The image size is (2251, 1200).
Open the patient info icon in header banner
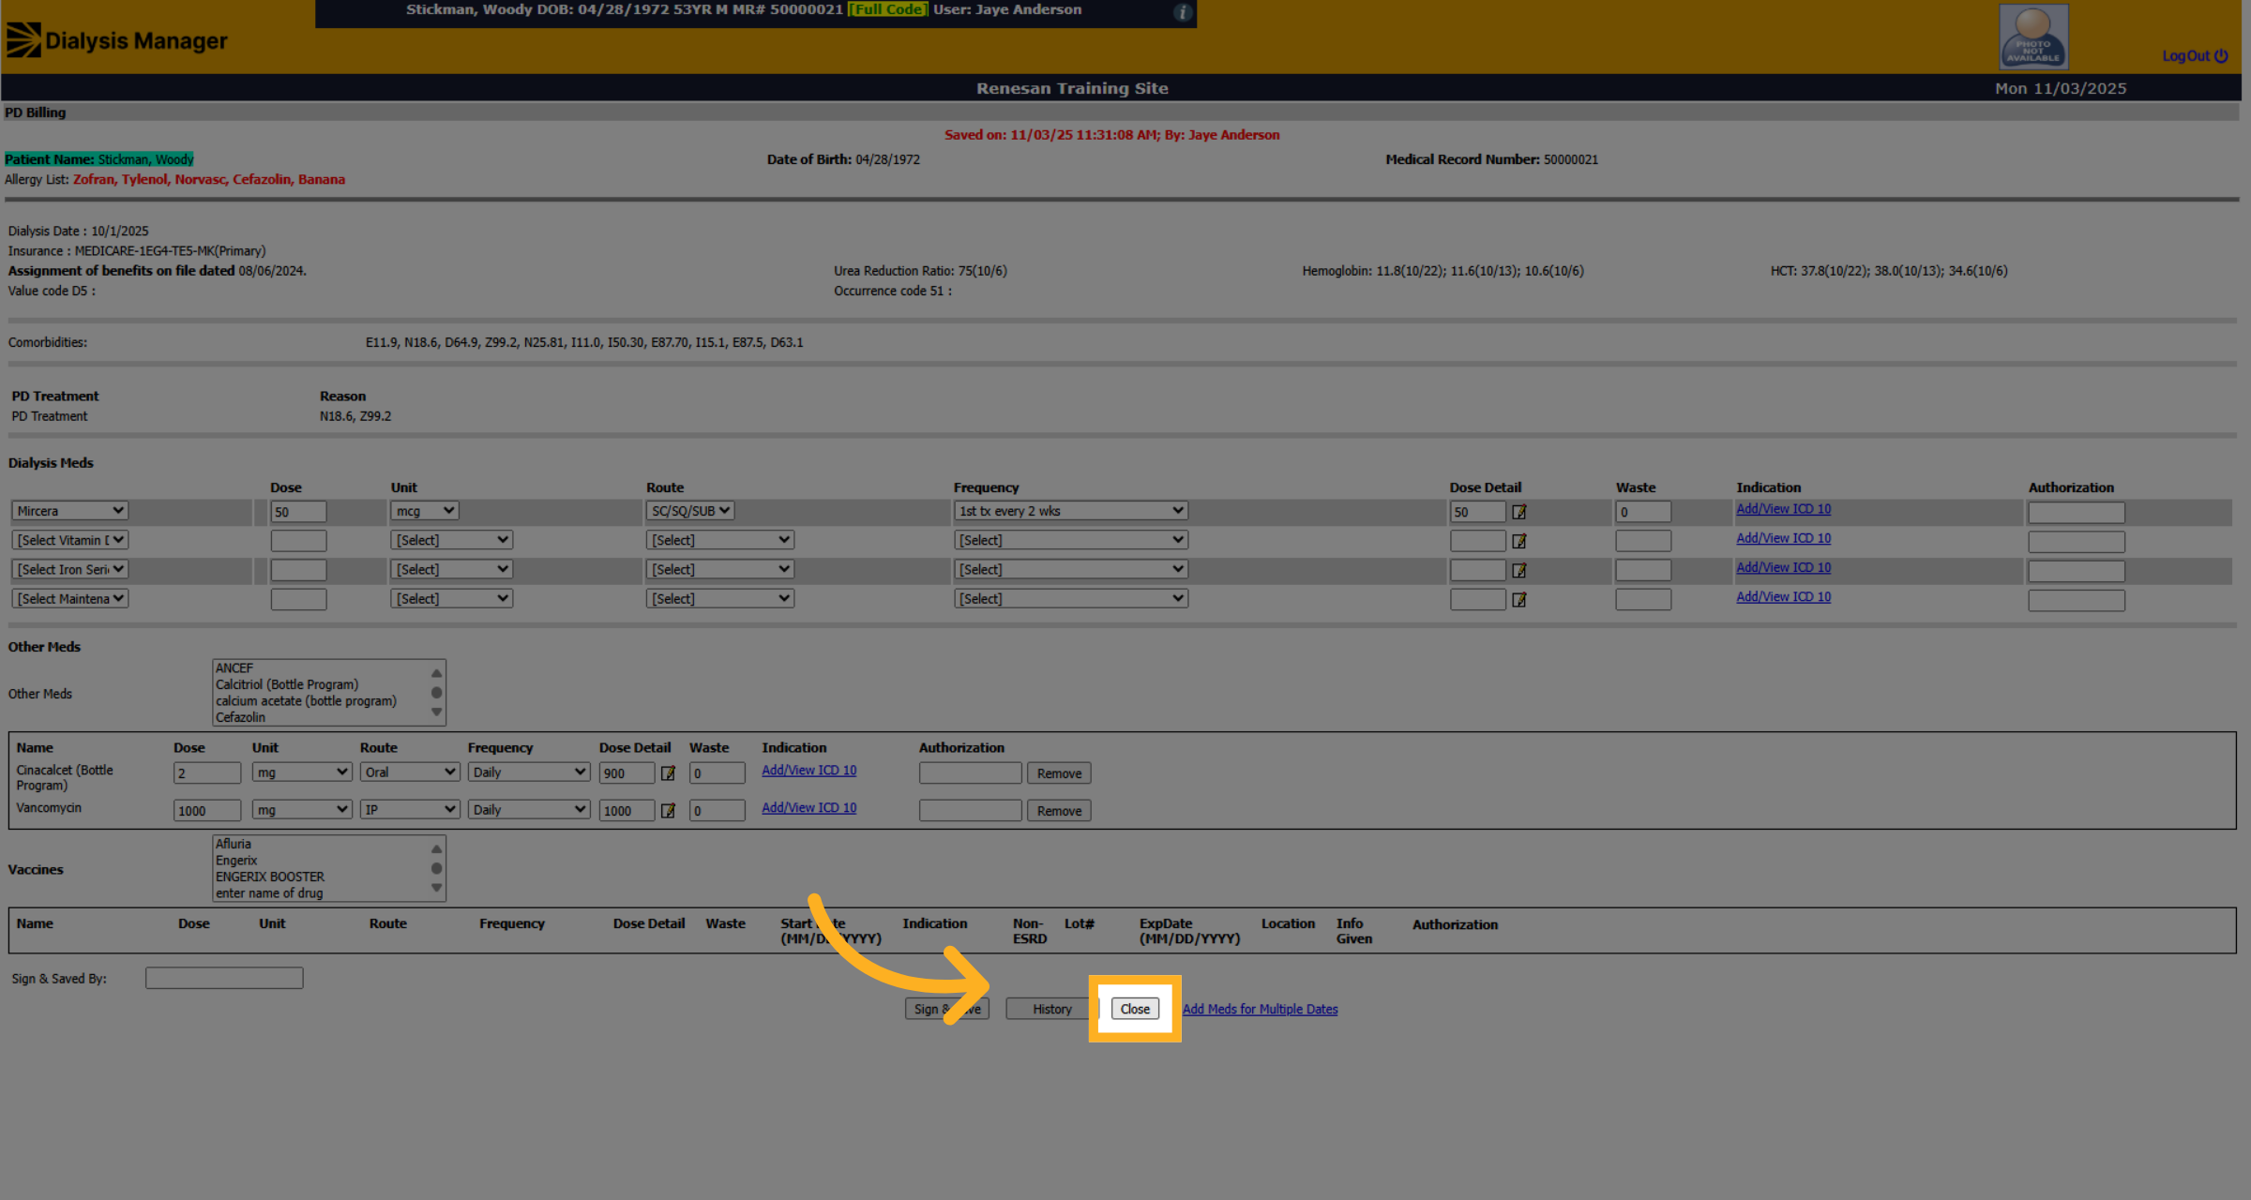click(1183, 12)
